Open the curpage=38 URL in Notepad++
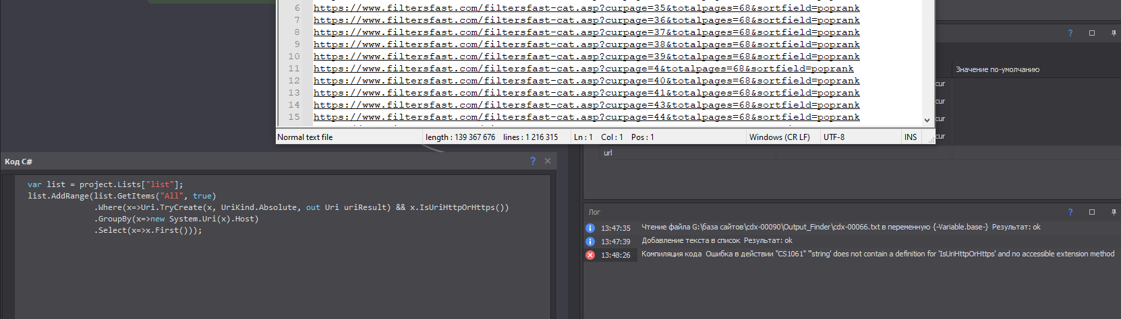Image resolution: width=1121 pixels, height=319 pixels. pyautogui.click(x=586, y=44)
